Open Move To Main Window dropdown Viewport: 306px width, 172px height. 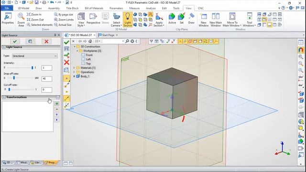tap(232, 20)
